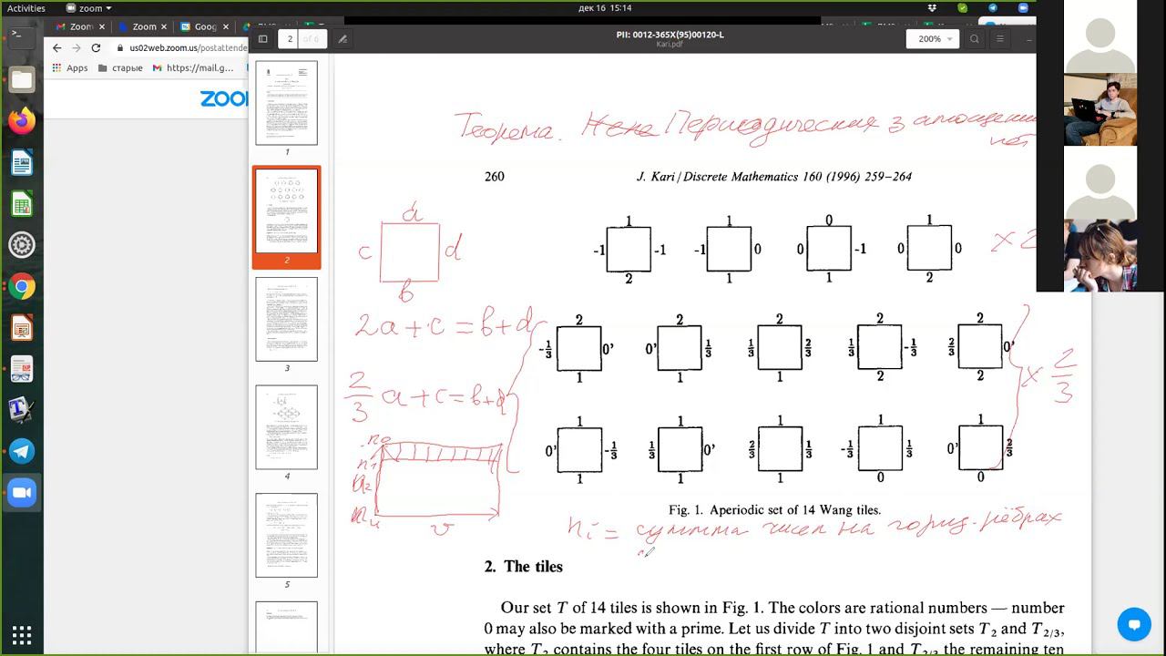Click the PDF title PII: 0012-365X(95)00120-L
Screen dimensions: 1166x656
pos(670,35)
